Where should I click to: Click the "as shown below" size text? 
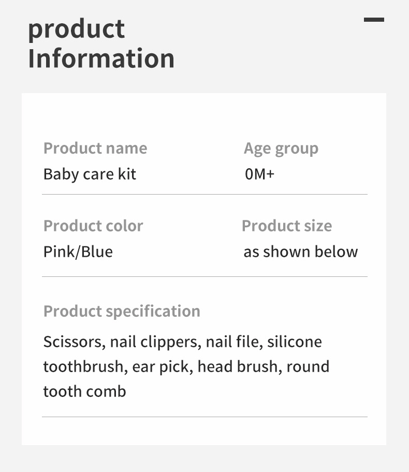click(300, 252)
